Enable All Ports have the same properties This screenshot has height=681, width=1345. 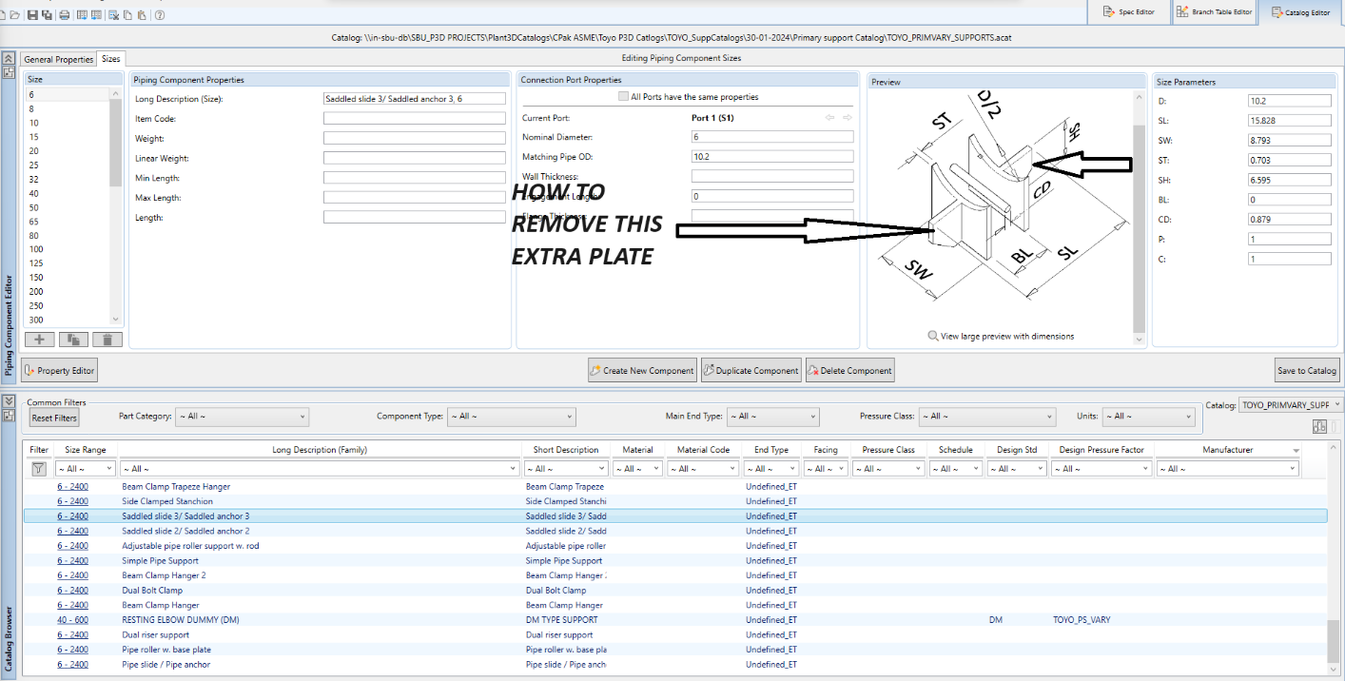click(625, 96)
